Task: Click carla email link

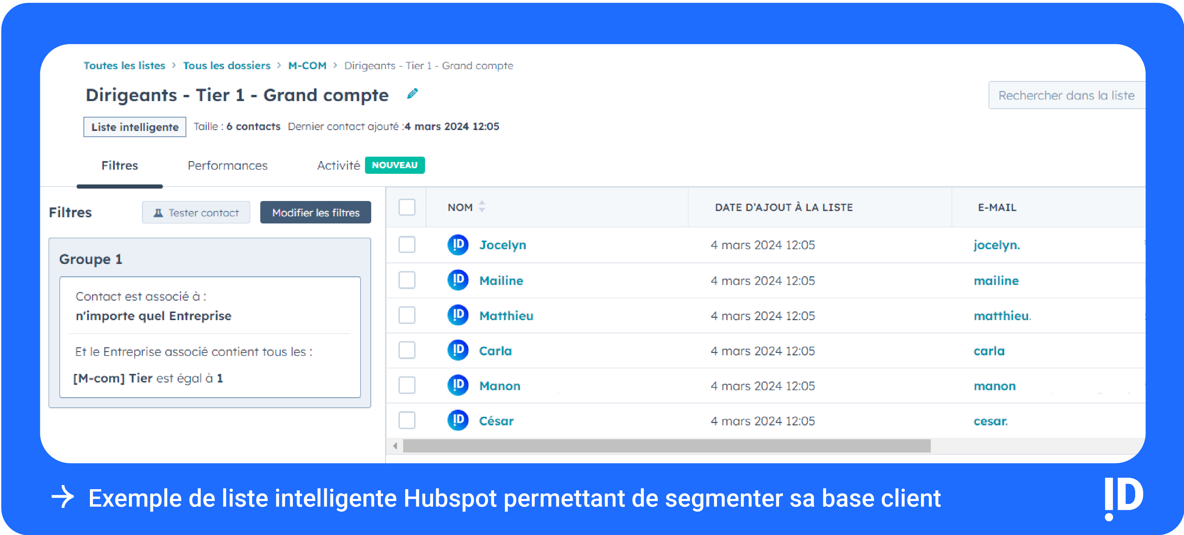Action: tap(989, 351)
